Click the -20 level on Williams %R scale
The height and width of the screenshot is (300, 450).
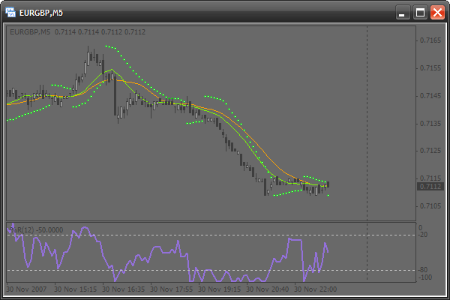[x=423, y=235]
